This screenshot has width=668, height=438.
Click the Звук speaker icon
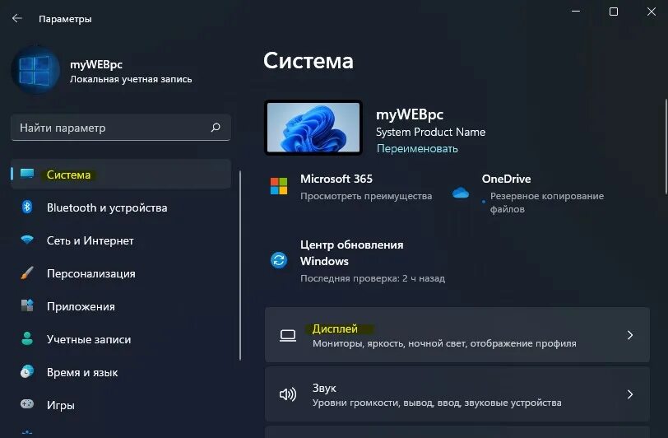pos(288,394)
